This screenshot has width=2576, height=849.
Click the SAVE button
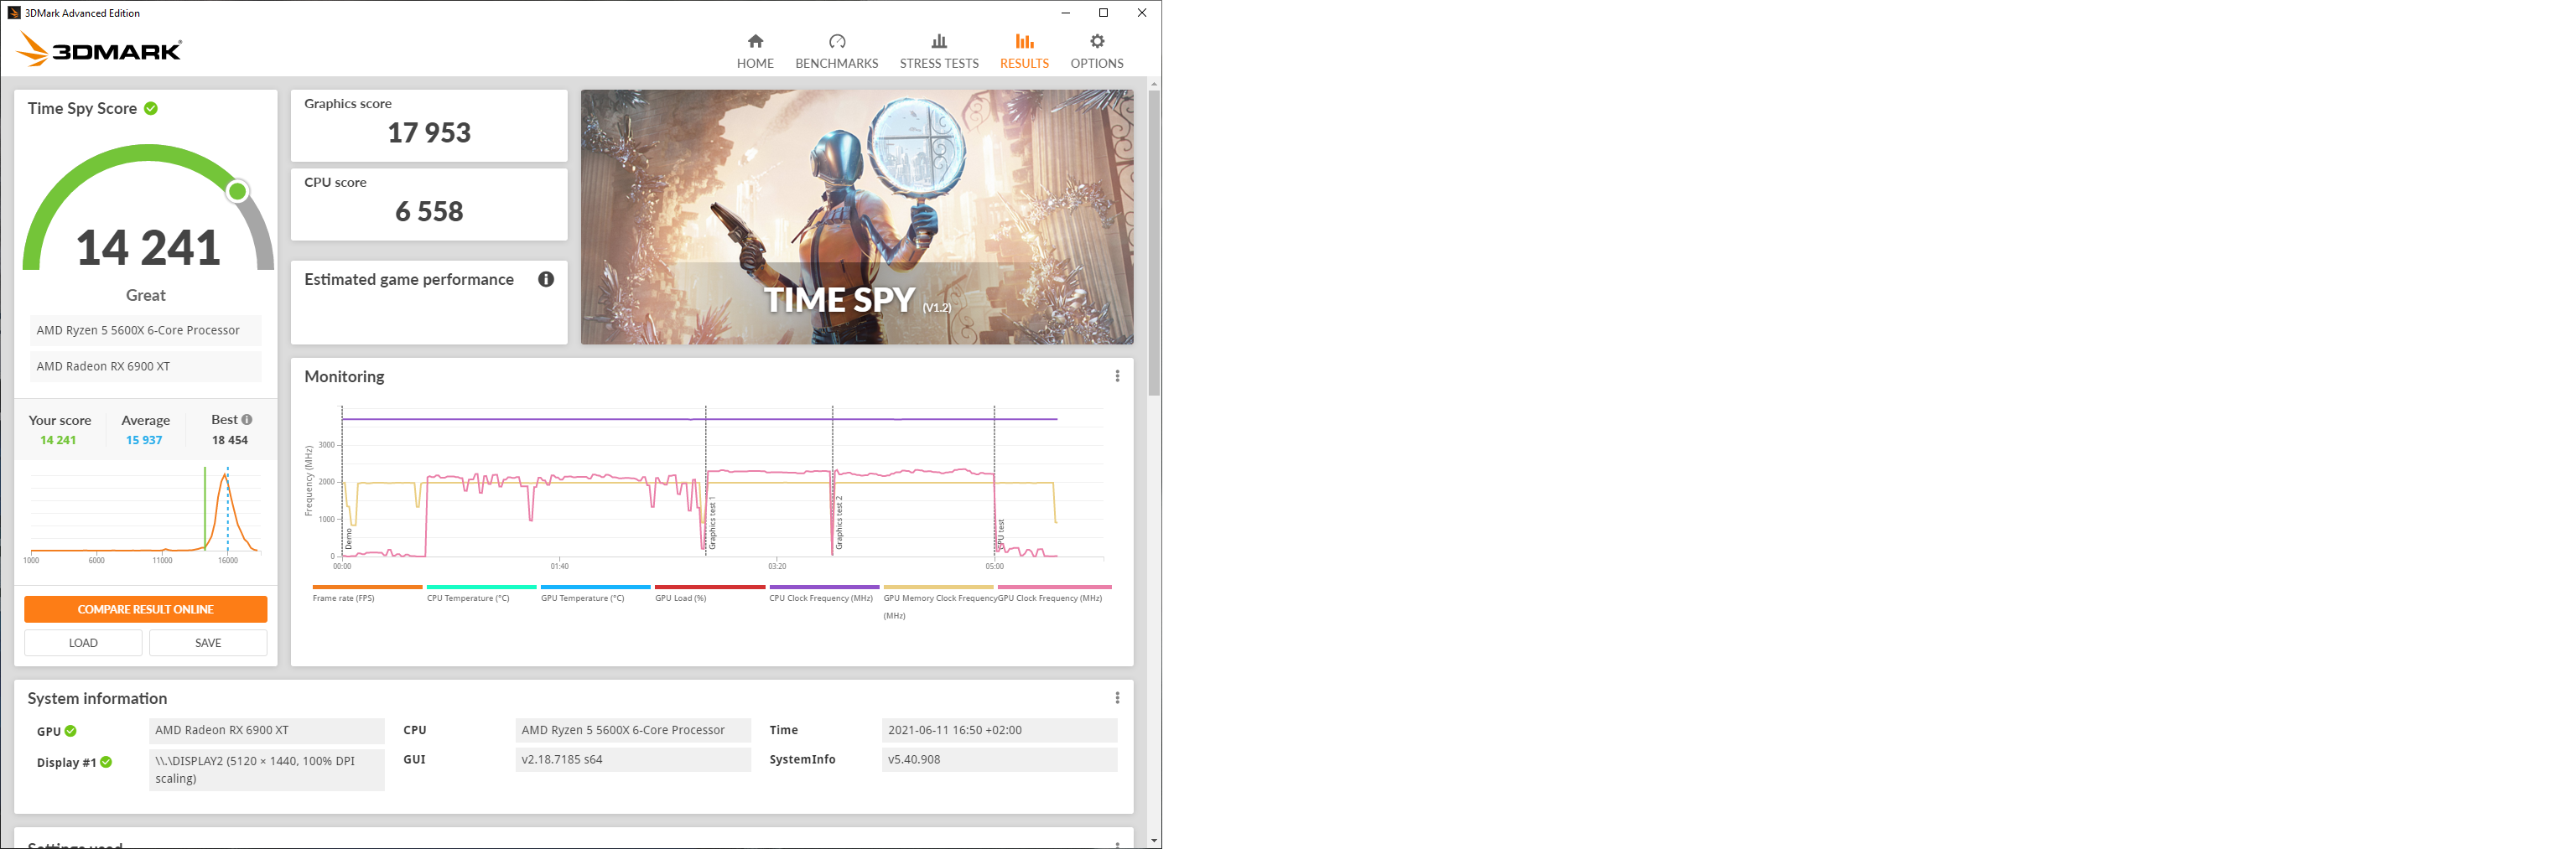click(x=208, y=643)
